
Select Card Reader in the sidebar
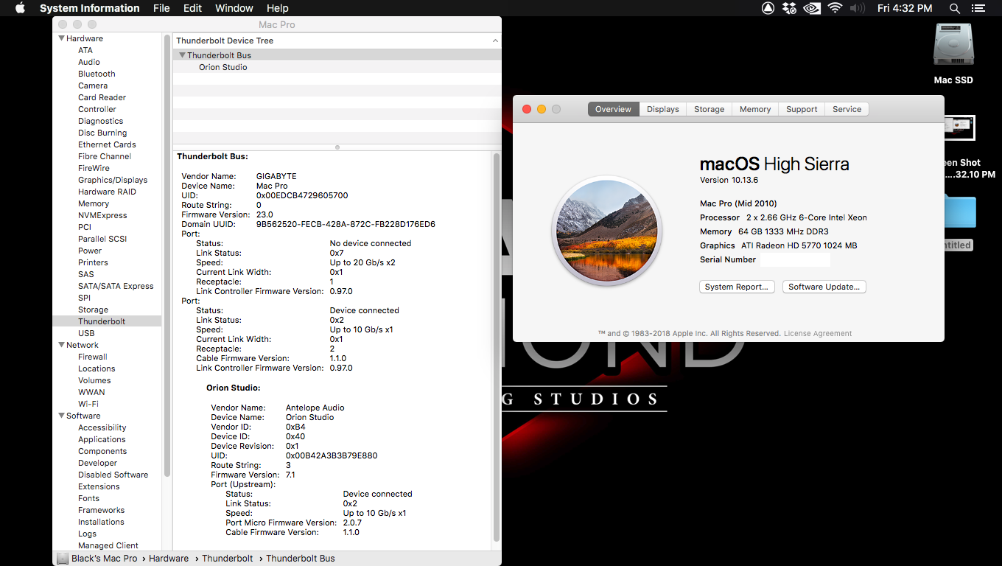102,97
